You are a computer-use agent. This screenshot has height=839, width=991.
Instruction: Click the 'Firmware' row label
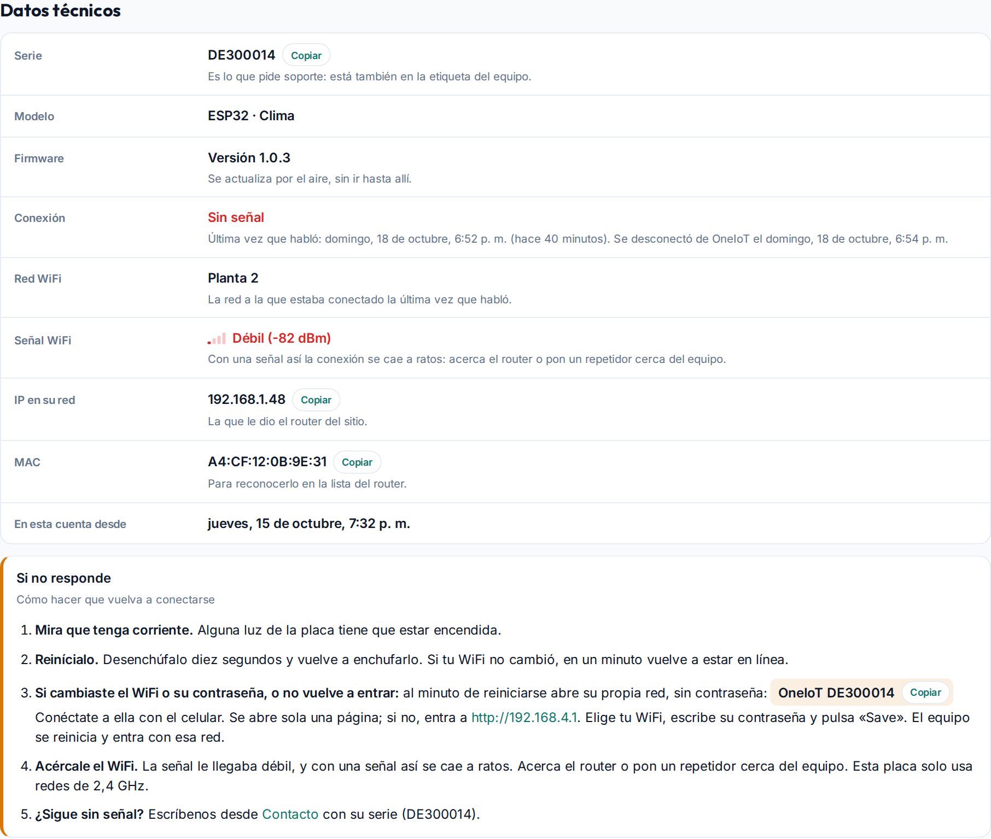tap(39, 159)
